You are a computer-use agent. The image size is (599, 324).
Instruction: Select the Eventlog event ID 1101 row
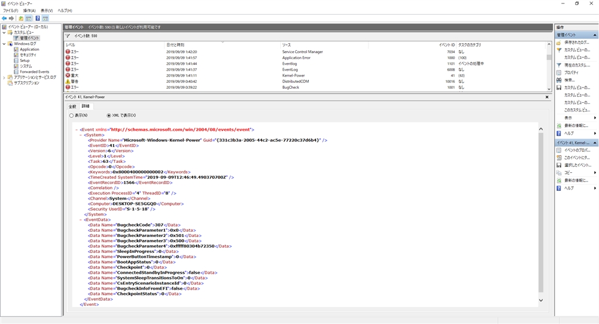coord(305,64)
